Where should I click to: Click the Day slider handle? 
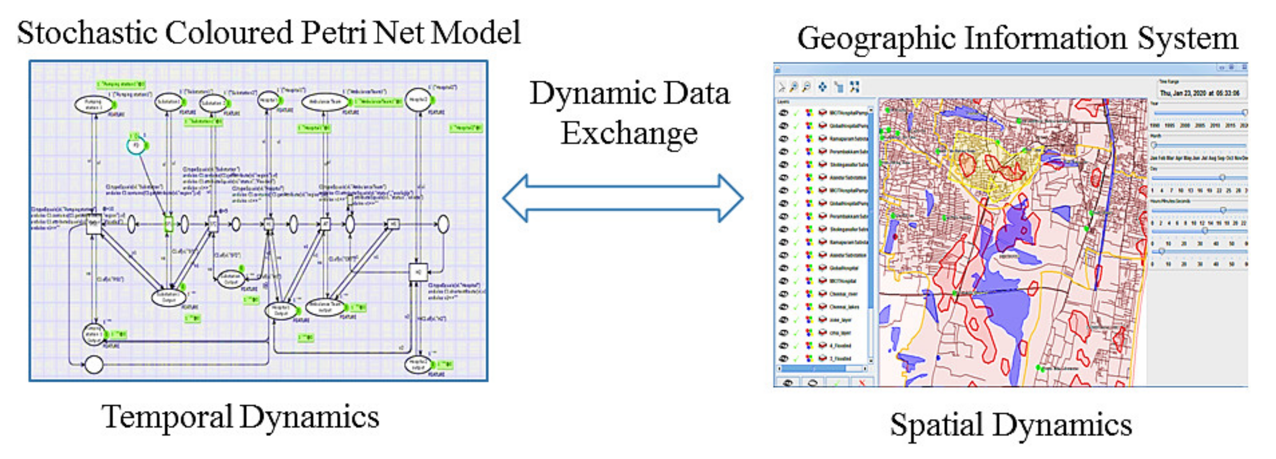point(1222,177)
